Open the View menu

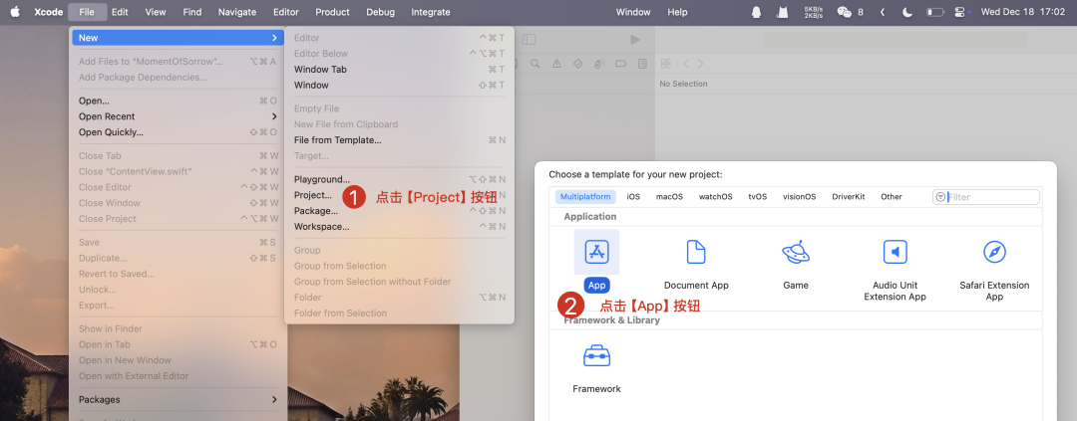(x=156, y=12)
